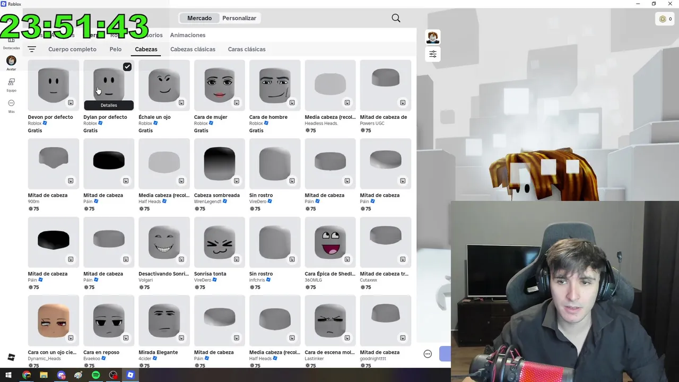Select the Cuerpo completo subcategory
The height and width of the screenshot is (382, 679).
[x=72, y=49]
